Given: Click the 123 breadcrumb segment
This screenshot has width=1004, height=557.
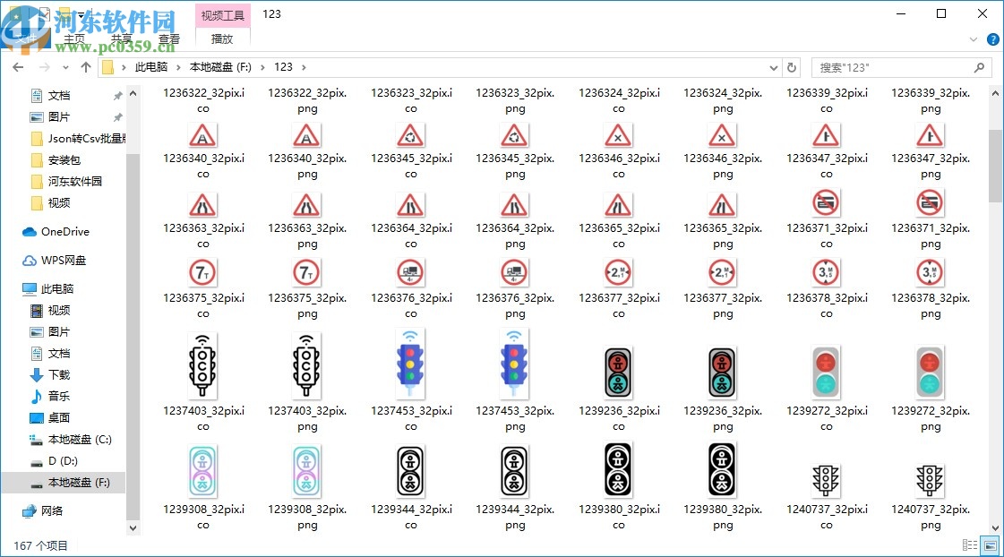Looking at the screenshot, I should (283, 67).
